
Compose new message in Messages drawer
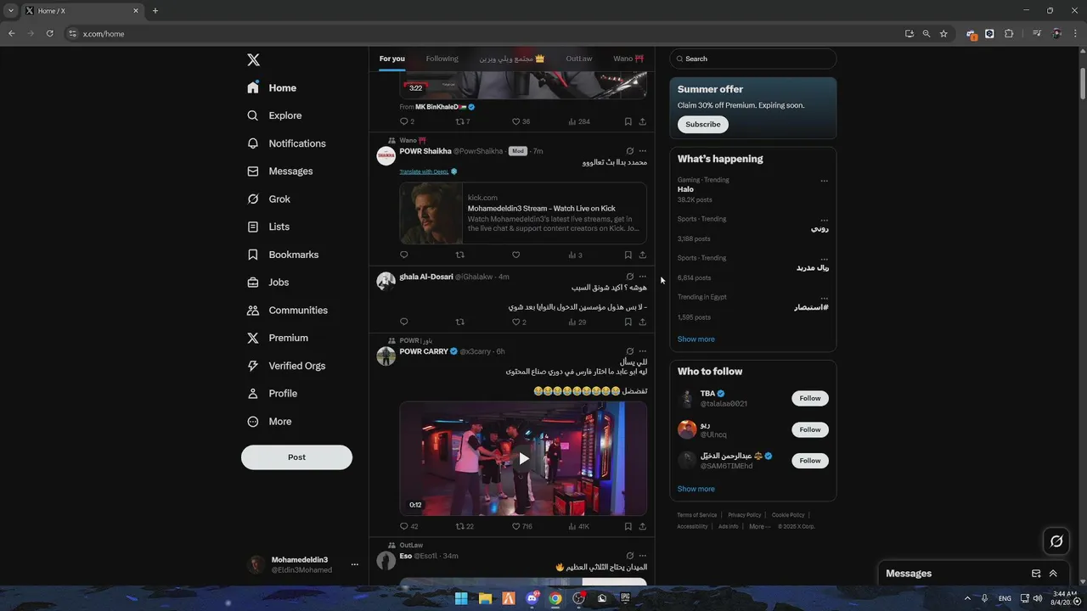(x=1036, y=574)
